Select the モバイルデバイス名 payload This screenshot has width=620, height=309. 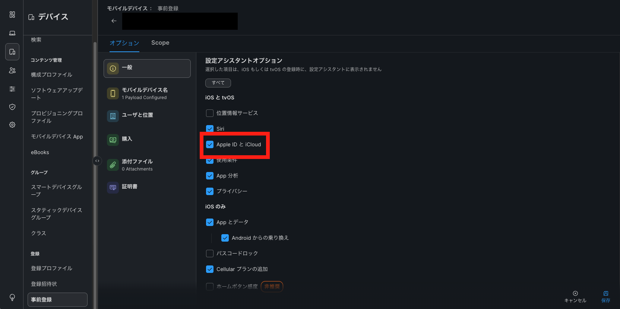(x=147, y=93)
